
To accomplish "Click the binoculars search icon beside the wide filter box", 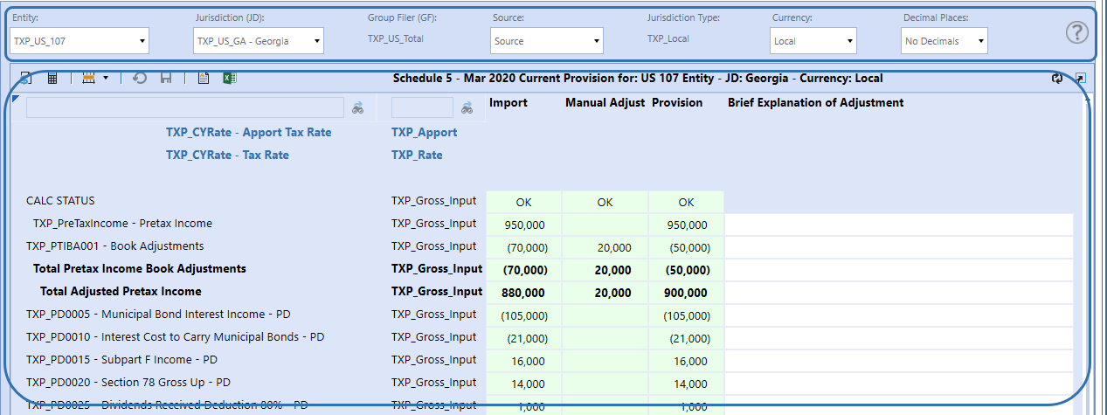I will [358, 108].
